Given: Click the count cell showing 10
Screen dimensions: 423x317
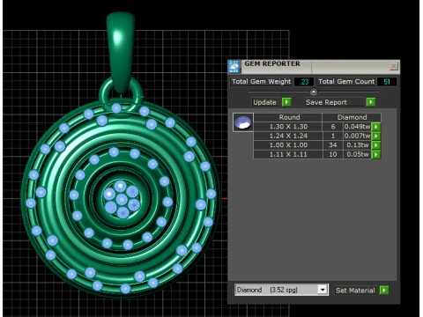Looking at the screenshot, I should (333, 154).
